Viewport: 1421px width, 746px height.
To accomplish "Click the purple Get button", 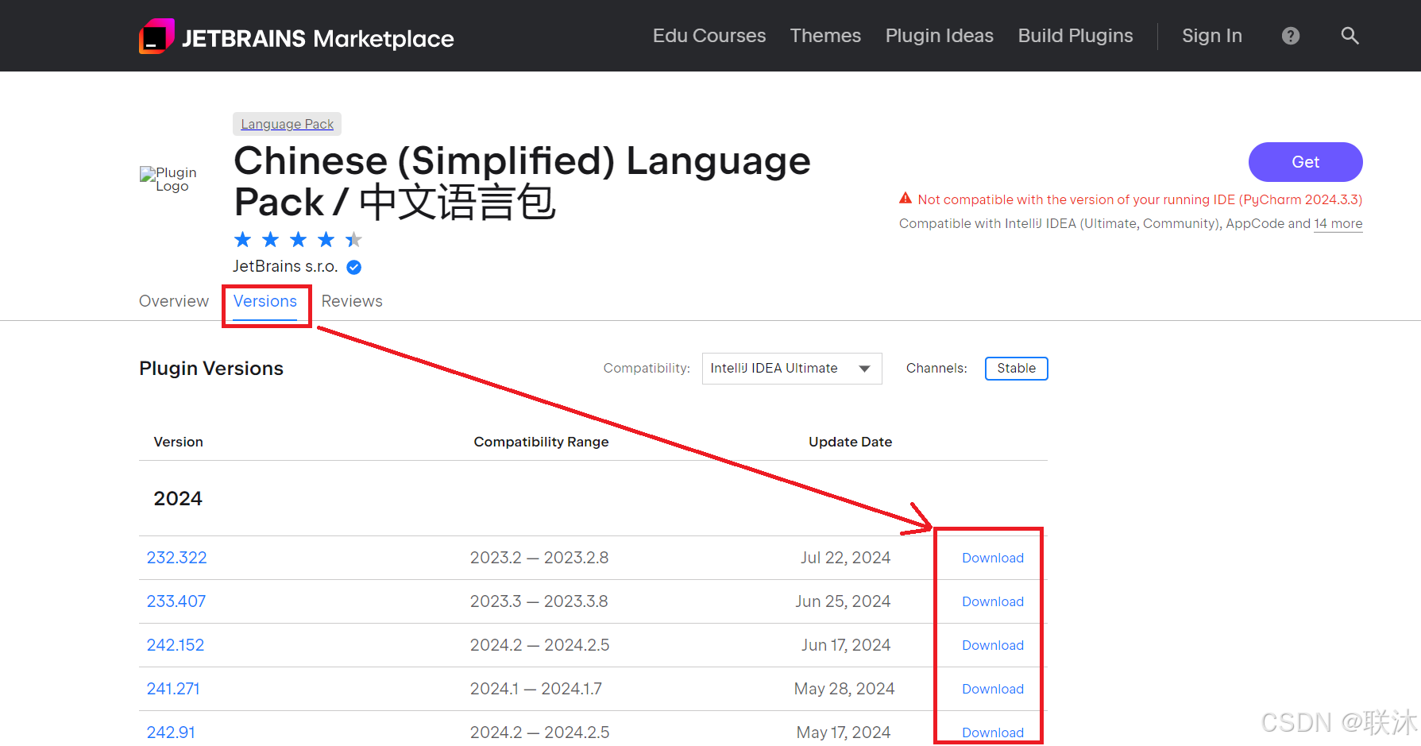I will (1305, 162).
